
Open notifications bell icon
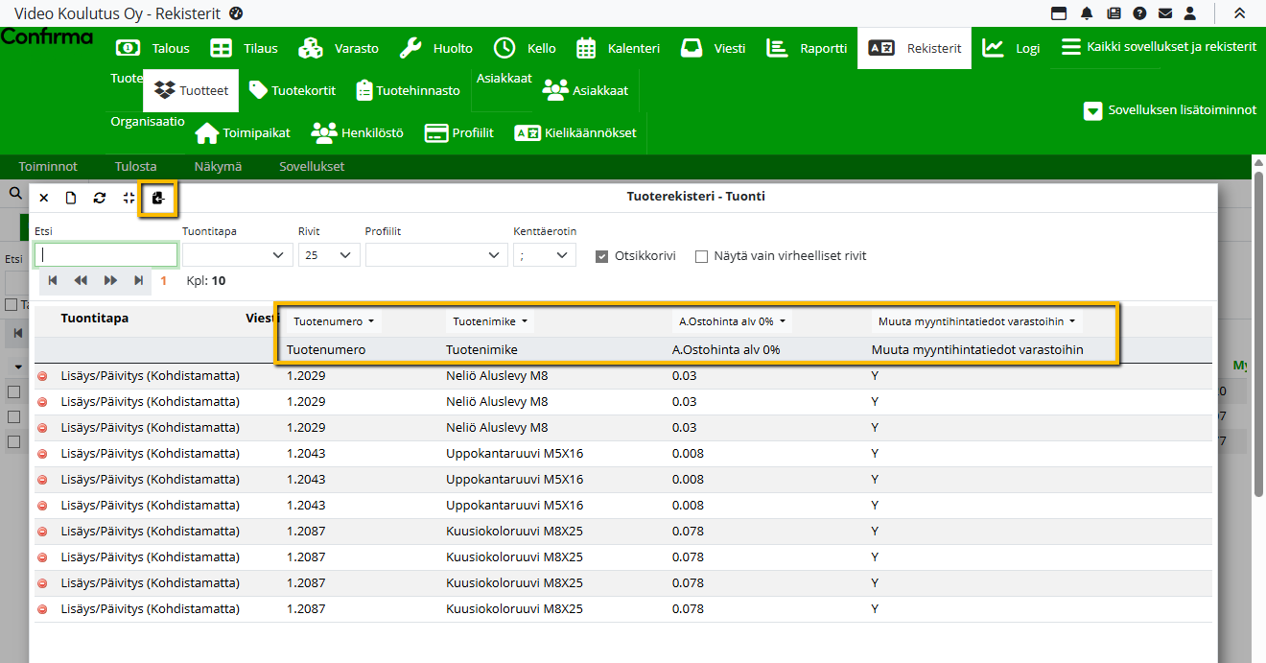tap(1087, 13)
